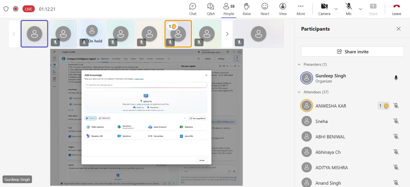
Task: Open the React emoji menu
Action: pos(265,9)
